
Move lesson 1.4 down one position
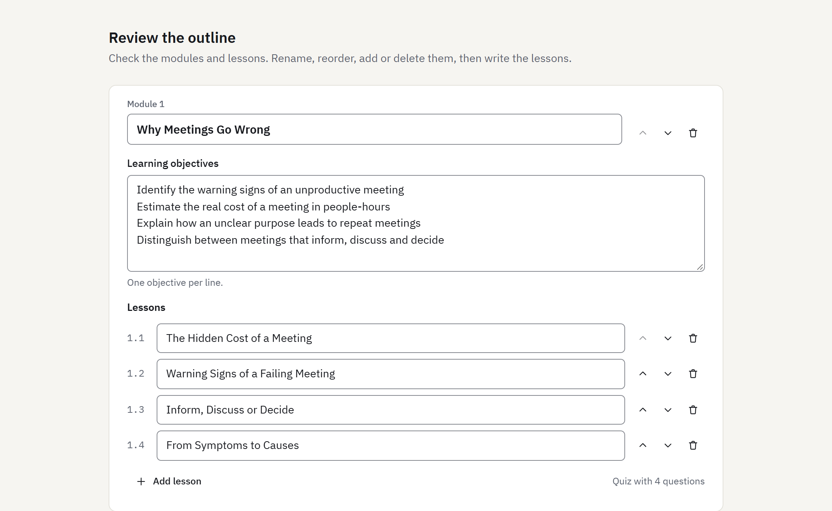(668, 445)
